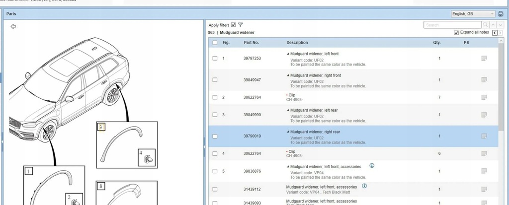
Task: Open note icon for Fig. 2 Clip row
Action: click(x=484, y=97)
